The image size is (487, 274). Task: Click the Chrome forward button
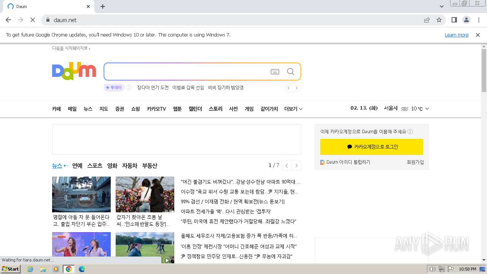pos(21,20)
